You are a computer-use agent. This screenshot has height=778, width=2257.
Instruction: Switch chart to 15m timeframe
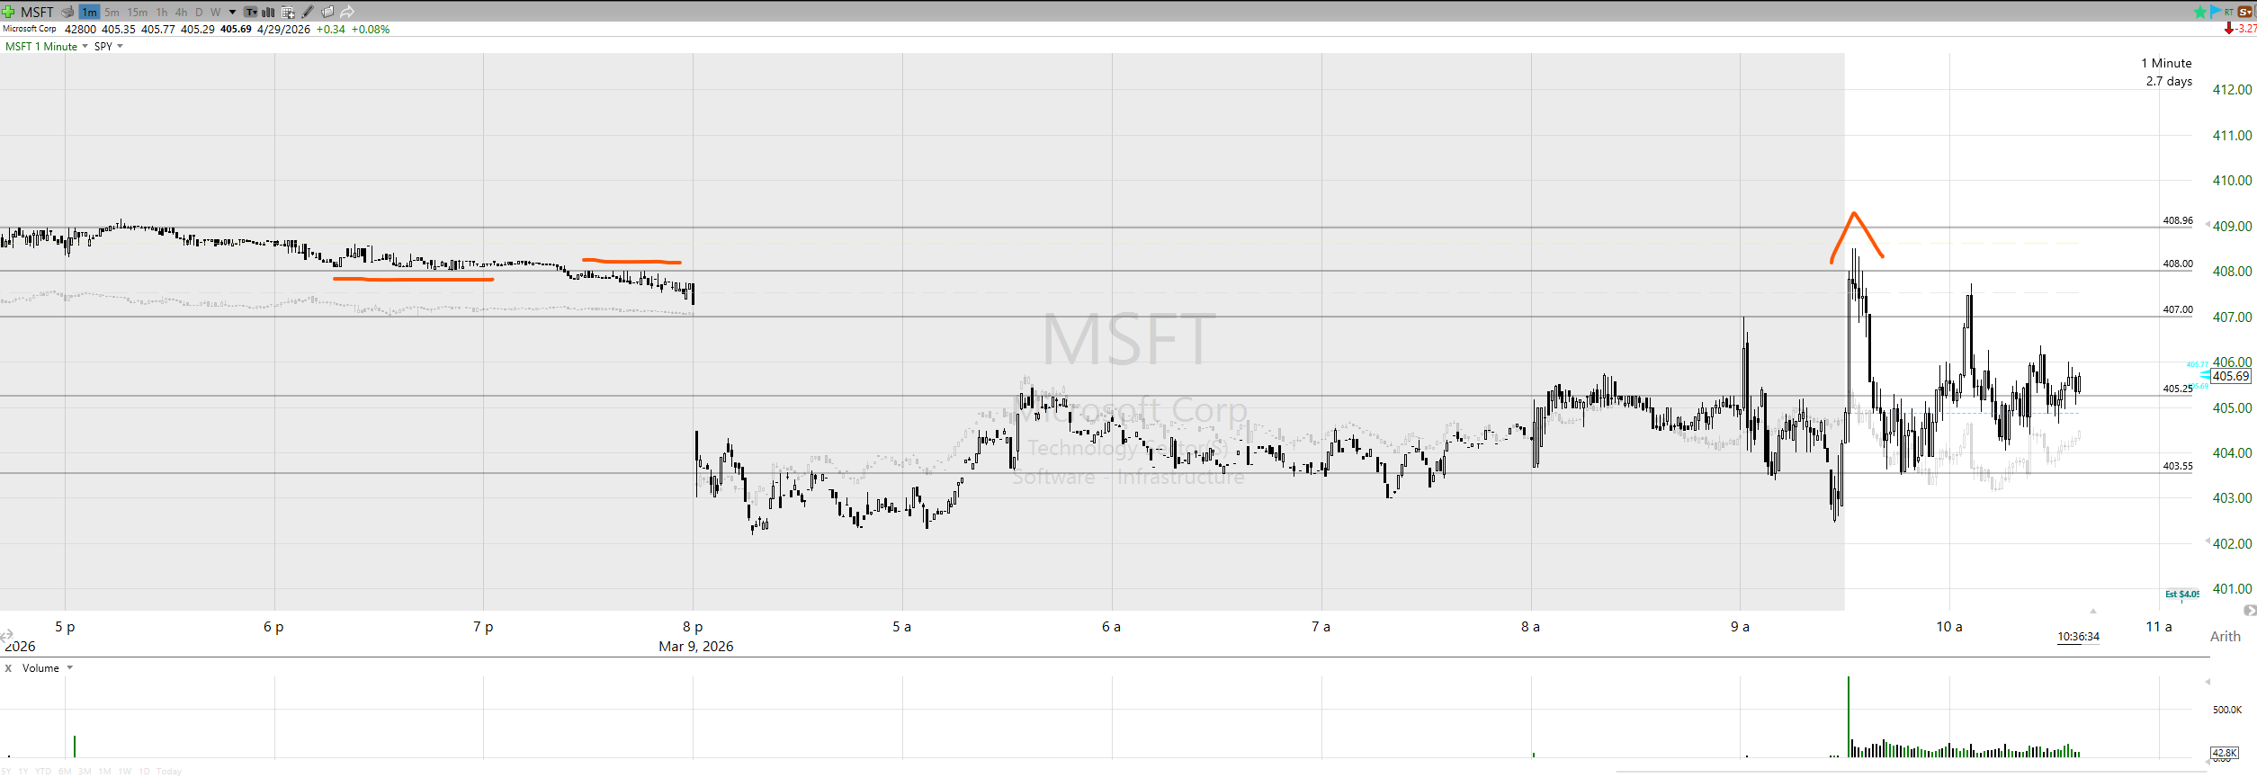point(137,12)
